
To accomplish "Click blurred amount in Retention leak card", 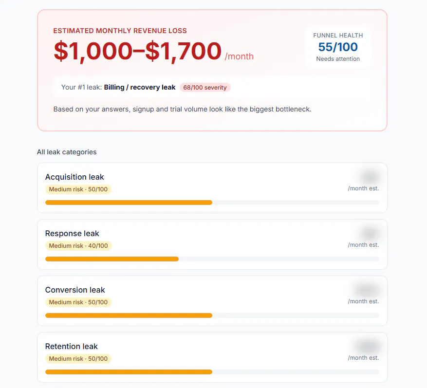I will 367,346.
